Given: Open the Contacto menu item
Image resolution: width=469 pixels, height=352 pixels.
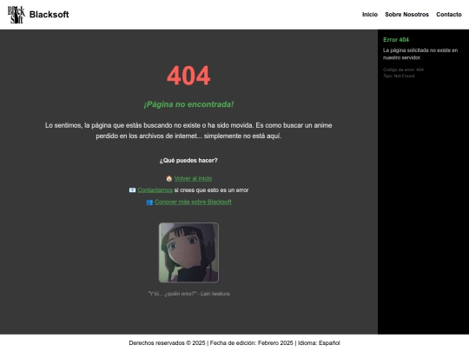Looking at the screenshot, I should point(449,15).
